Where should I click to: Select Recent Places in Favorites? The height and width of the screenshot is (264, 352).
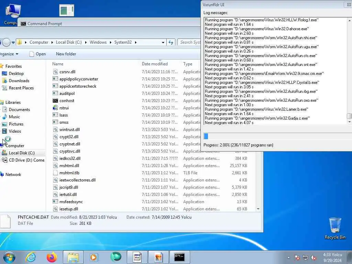pyautogui.click(x=21, y=88)
